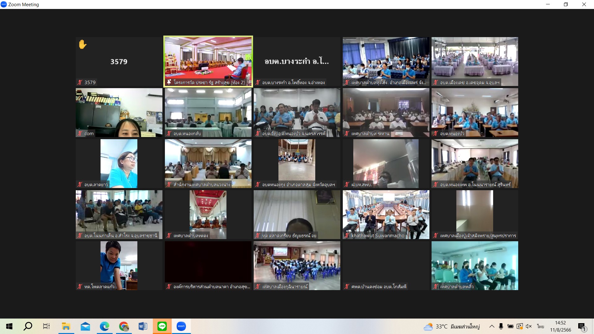
Task: Toggle system volume mute icon in tray
Action: pyautogui.click(x=528, y=326)
